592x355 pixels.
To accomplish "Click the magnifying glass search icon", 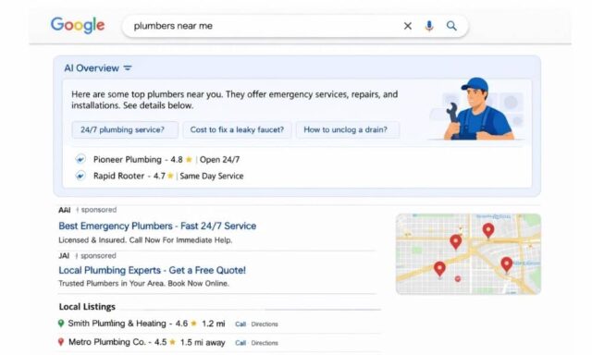I will [451, 26].
